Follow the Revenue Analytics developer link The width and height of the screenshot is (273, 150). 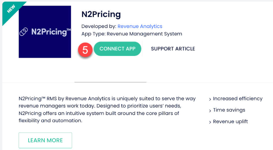tap(140, 26)
